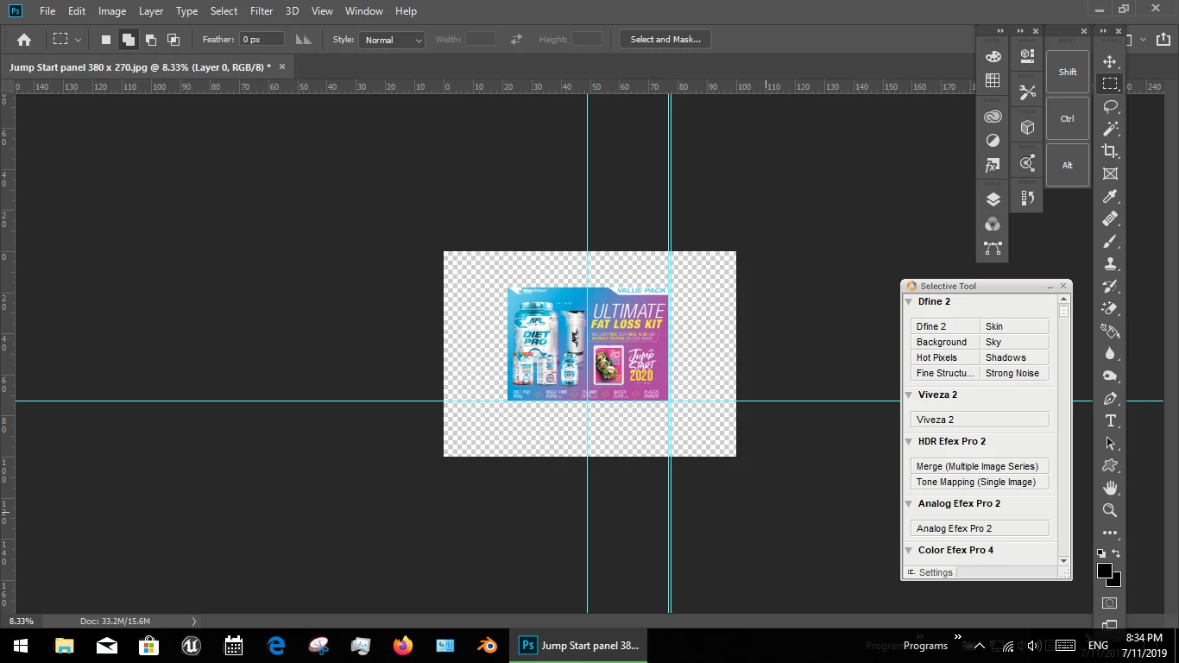Screen dimensions: 1179x663
Task: Open the Color panel palette icon
Action: click(993, 57)
